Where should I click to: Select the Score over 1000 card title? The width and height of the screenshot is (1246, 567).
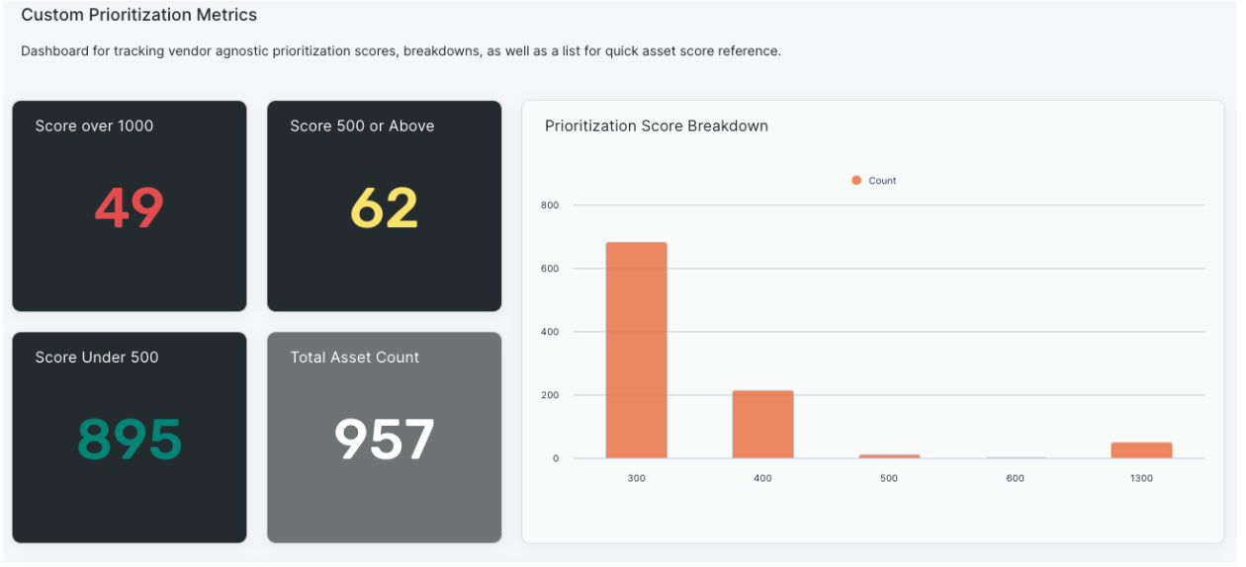click(x=94, y=125)
